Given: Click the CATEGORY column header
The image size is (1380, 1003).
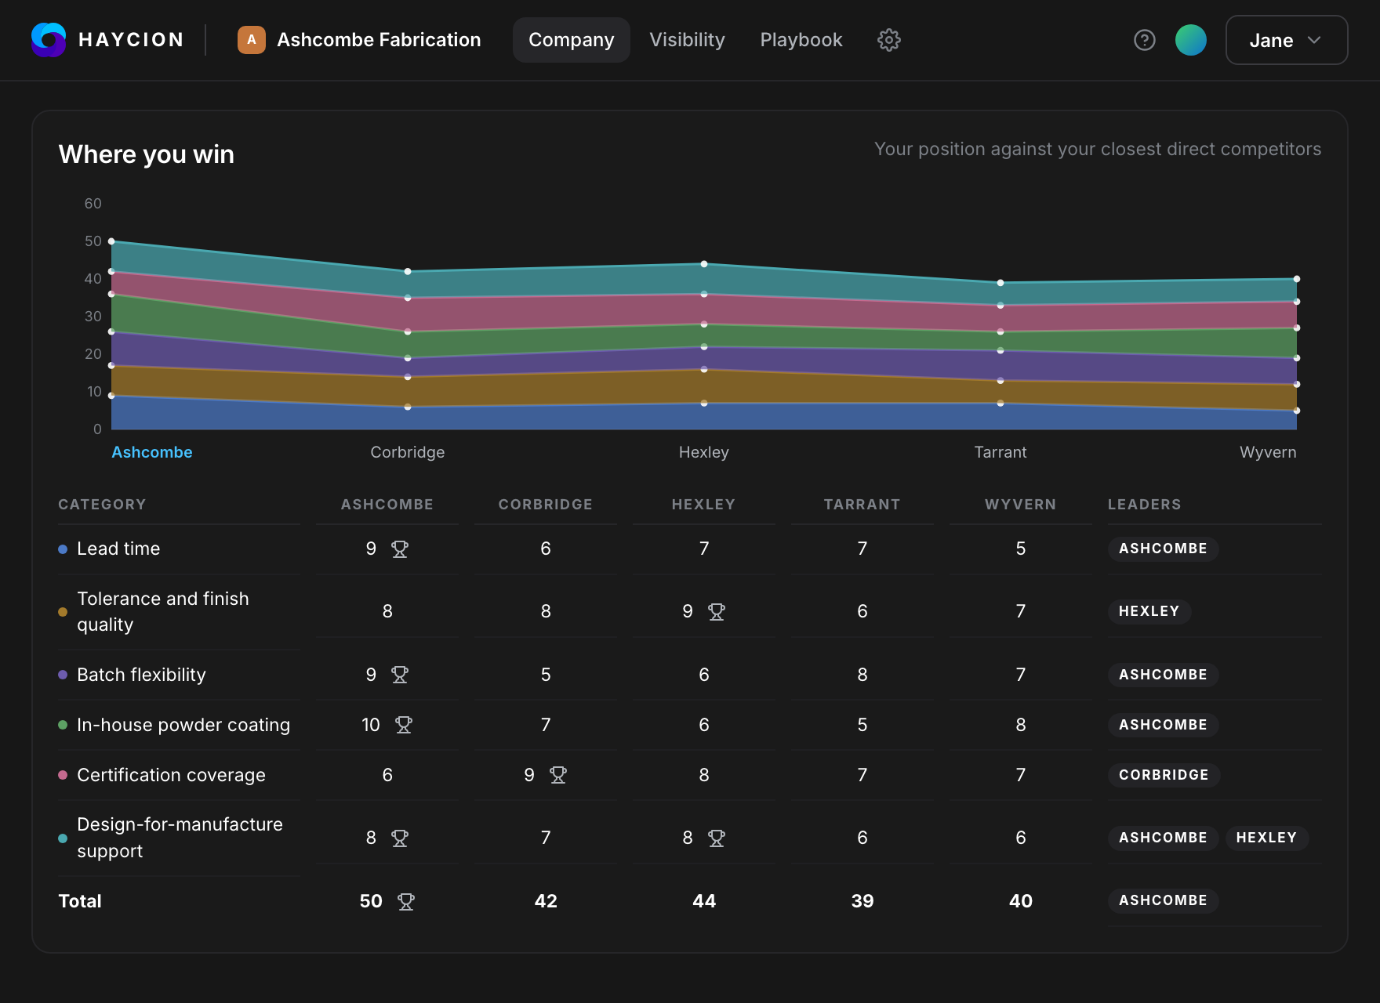Looking at the screenshot, I should 102,505.
